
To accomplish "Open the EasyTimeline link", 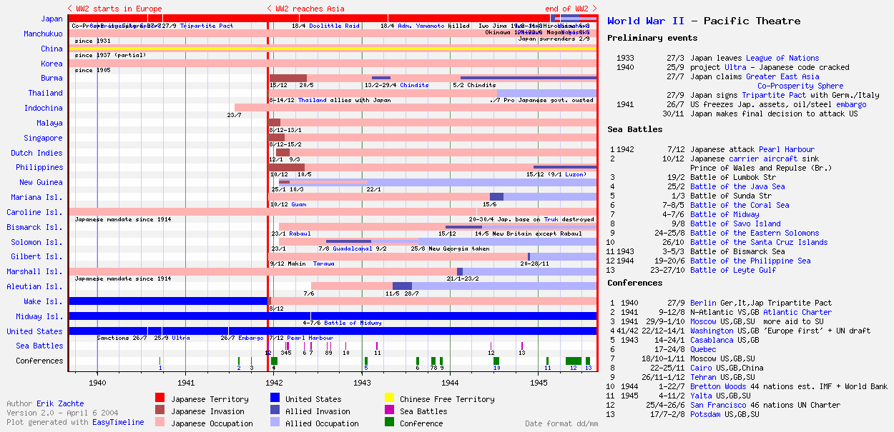I will [118, 422].
